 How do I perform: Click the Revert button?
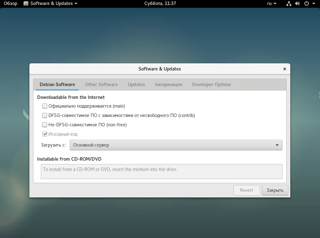point(247,190)
